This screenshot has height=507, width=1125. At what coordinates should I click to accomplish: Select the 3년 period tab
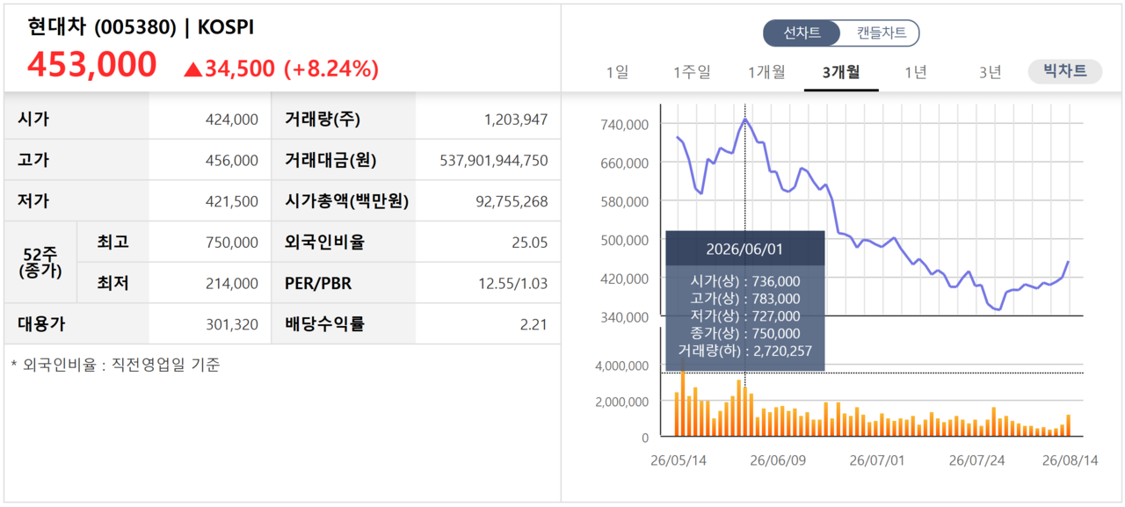[x=991, y=72]
